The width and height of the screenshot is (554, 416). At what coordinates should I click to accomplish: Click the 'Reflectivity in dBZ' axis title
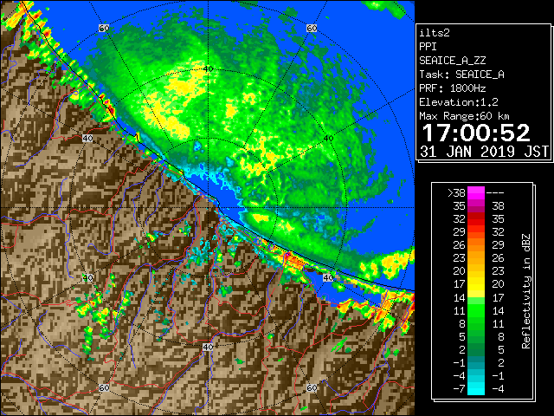tap(526, 291)
